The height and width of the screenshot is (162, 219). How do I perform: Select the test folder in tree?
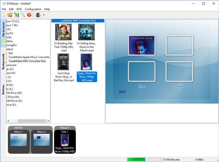[11, 53]
